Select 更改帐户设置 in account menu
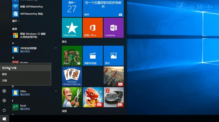The width and height of the screenshot is (219, 122). coord(25,68)
